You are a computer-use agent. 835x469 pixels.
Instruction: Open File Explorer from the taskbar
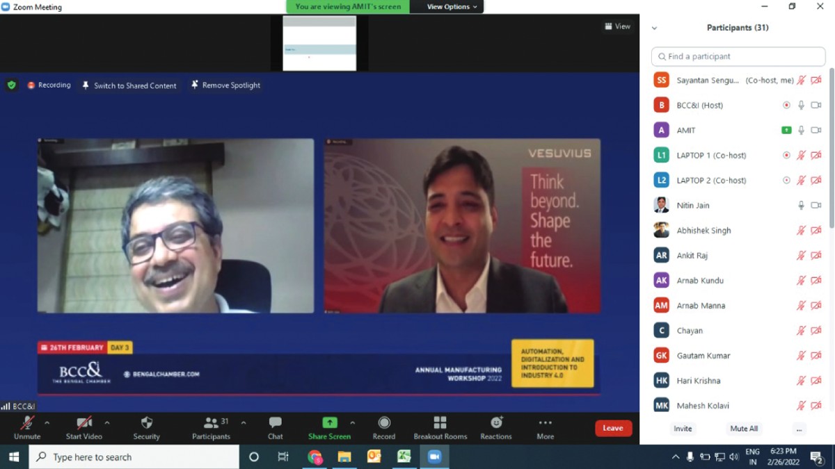pyautogui.click(x=344, y=456)
